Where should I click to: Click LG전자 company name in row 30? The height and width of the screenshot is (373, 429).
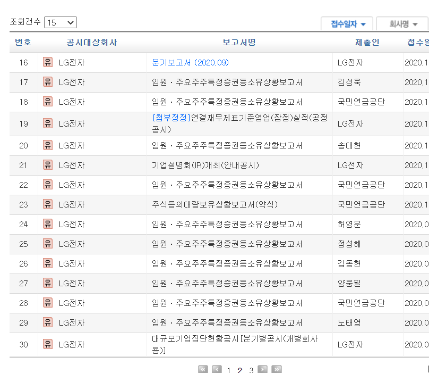(x=72, y=345)
